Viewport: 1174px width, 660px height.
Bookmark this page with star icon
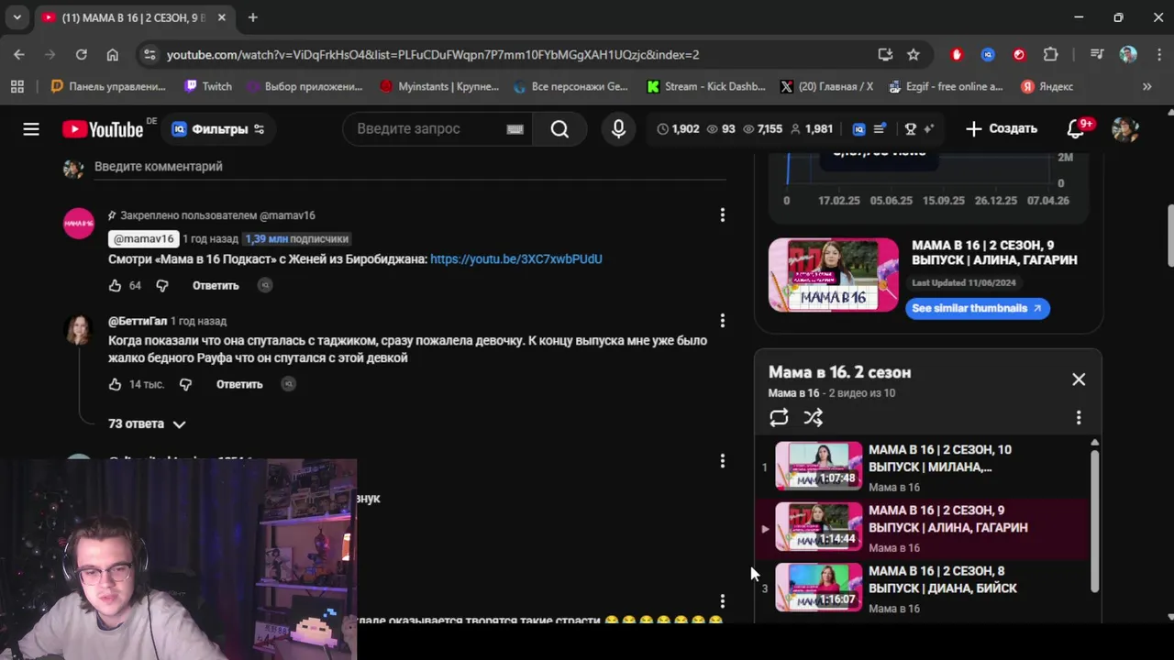[914, 55]
